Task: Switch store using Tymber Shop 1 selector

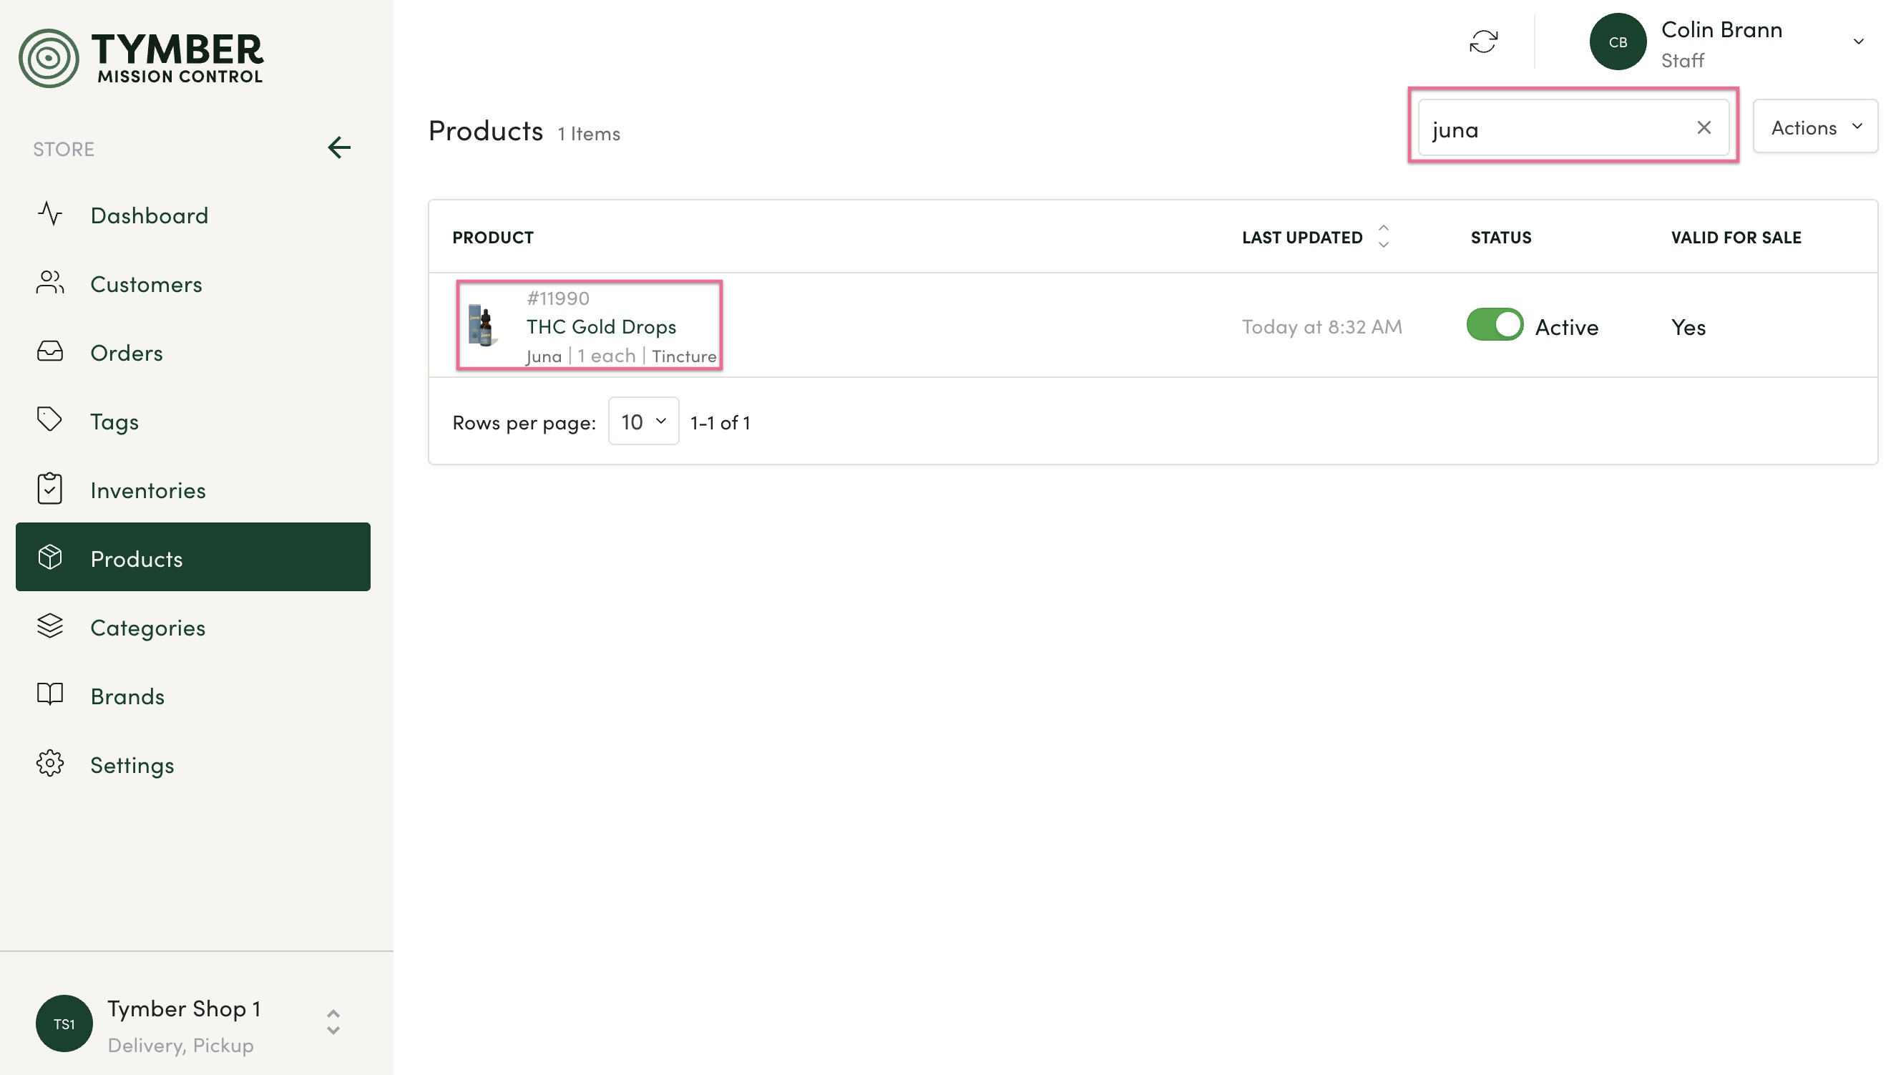Action: tap(333, 1023)
